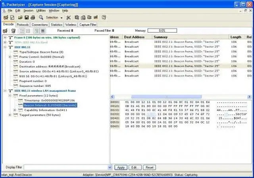The image size is (254, 178).
Task: Click the packet list horizontal scrollbar thumb
Action: point(166,97)
